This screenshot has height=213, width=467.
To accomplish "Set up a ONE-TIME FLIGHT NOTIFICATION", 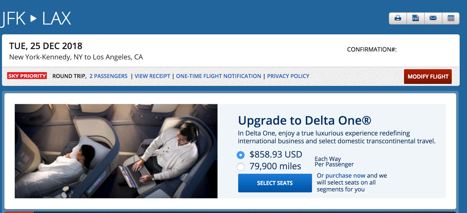I will (x=218, y=76).
